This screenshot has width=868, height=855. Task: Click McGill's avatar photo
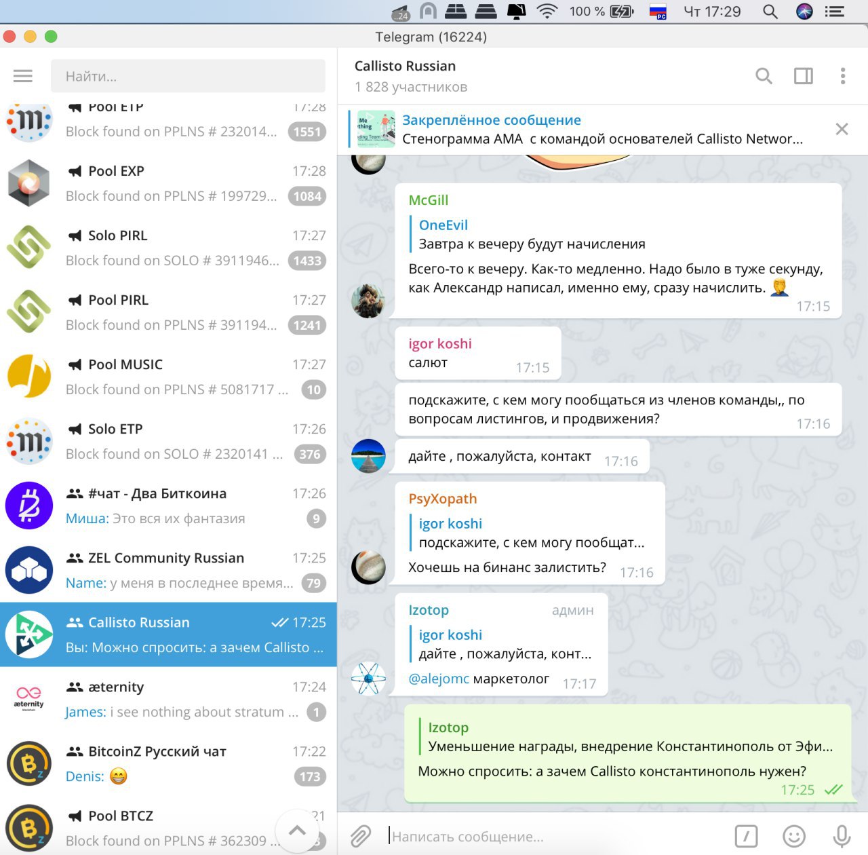(x=368, y=301)
